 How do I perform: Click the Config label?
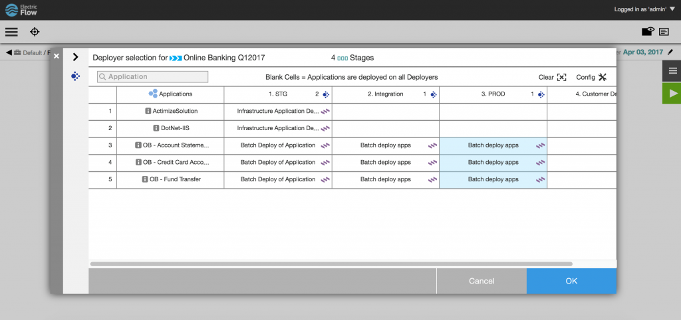(x=585, y=77)
